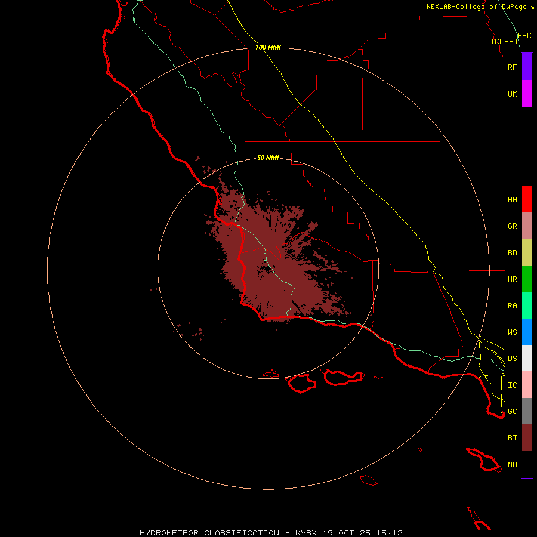Screen dimensions: 537x537
Task: Click the 50 NMI range ring label
Action: coord(268,158)
